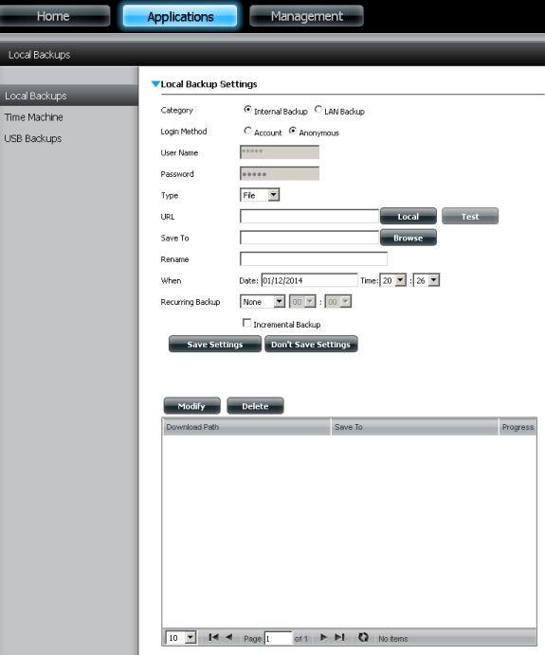The height and width of the screenshot is (655, 545).
Task: Go to next page of list
Action: tap(323, 637)
